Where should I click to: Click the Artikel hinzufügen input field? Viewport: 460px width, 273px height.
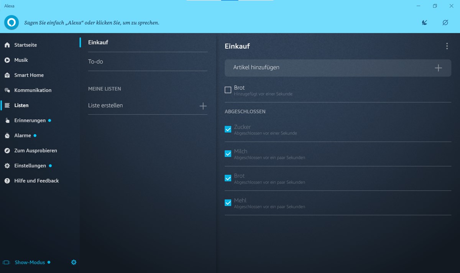point(338,68)
